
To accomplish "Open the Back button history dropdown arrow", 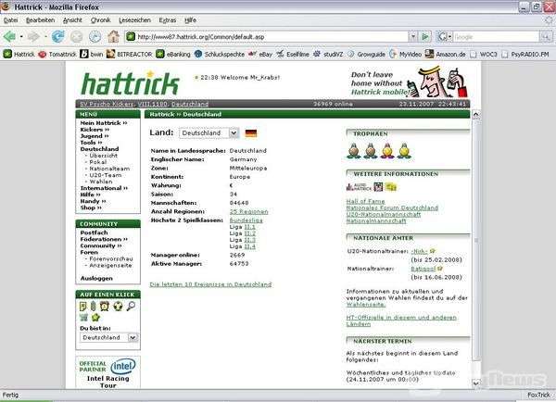I will click(21, 36).
